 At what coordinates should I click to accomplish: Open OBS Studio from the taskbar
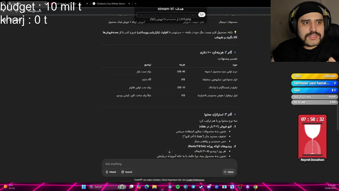[240, 187]
